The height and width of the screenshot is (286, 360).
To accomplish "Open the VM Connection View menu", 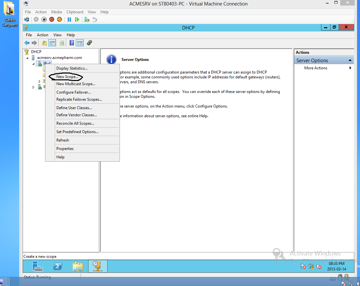I will pyautogui.click(x=92, y=12).
